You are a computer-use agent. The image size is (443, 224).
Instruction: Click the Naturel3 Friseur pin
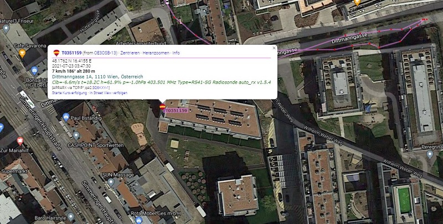point(6,29)
